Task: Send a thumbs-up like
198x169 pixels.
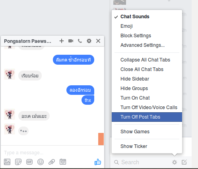Action: (x=98, y=162)
